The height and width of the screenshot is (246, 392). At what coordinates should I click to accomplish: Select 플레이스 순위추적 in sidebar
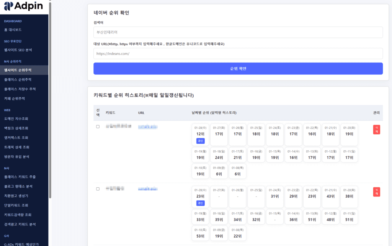18,80
